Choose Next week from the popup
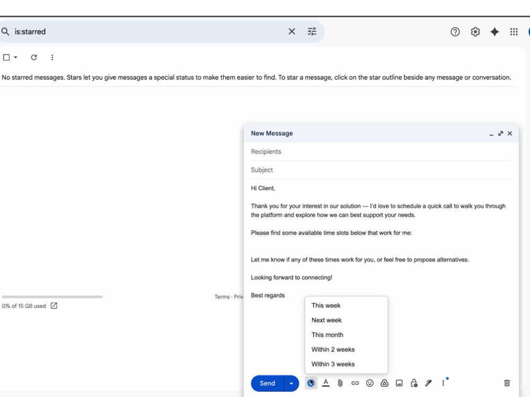The image size is (530, 397). (x=346, y=320)
